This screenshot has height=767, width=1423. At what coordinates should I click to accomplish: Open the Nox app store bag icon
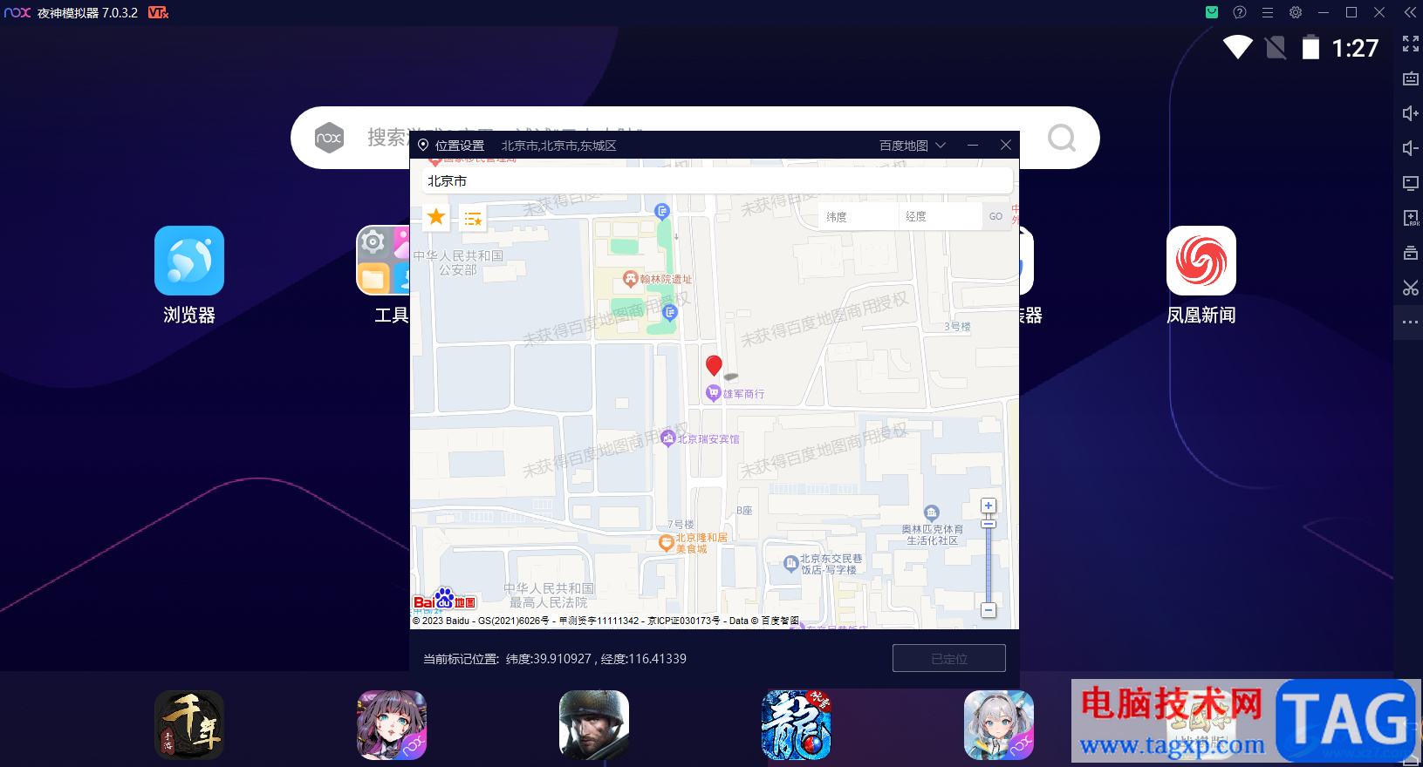point(1211,12)
